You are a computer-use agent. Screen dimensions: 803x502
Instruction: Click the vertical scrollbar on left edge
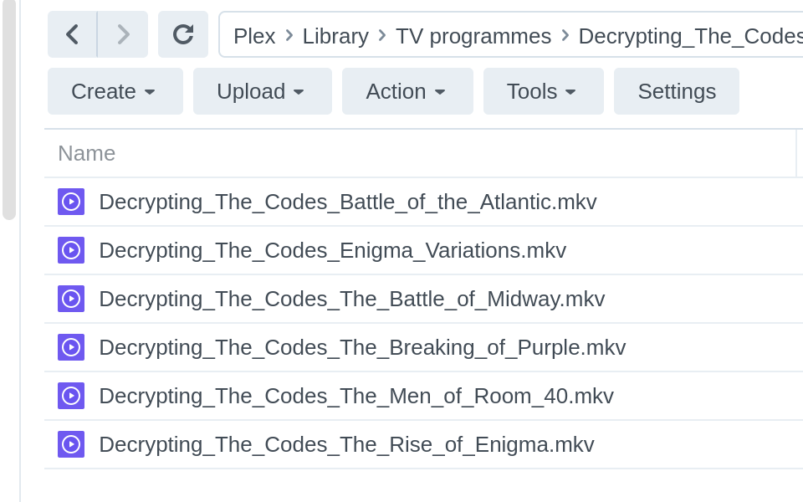pyautogui.click(x=9, y=109)
